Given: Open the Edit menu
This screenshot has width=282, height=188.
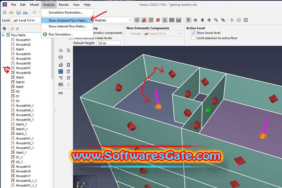Looking at the screenshot, I should coord(23,5).
